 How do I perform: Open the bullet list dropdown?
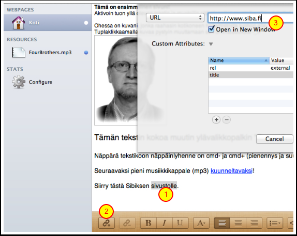(275, 223)
